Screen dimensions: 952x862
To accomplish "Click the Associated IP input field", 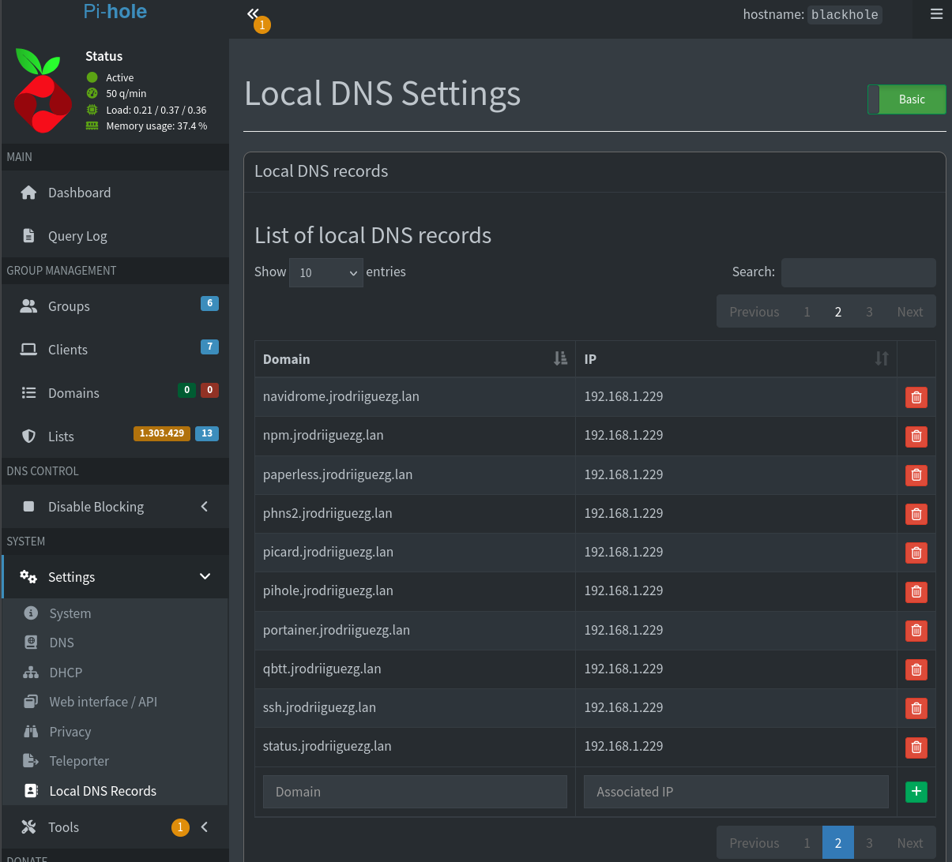I will tap(736, 792).
